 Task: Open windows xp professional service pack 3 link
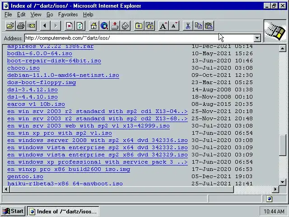98,162
